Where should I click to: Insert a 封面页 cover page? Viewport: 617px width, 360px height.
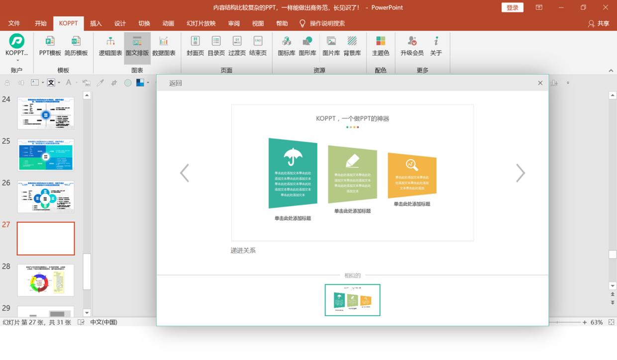pyautogui.click(x=195, y=46)
